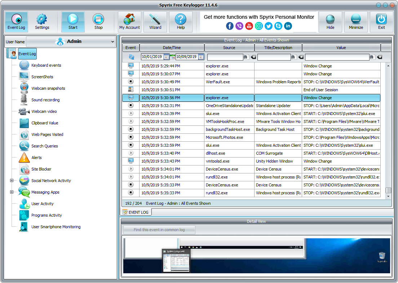The height and width of the screenshot is (283, 398).
Task: Clear the Value filter
Action: (x=380, y=57)
